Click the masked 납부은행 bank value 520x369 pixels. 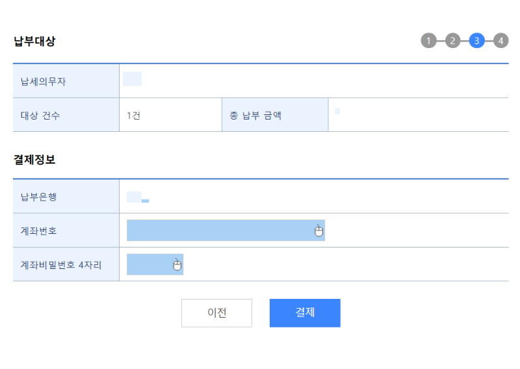(137, 197)
